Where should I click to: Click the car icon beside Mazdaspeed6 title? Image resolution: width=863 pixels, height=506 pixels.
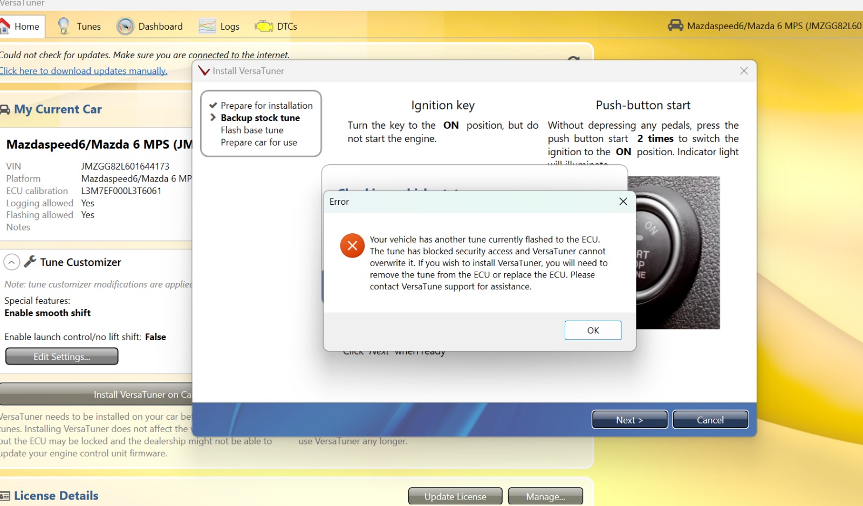pyautogui.click(x=676, y=25)
